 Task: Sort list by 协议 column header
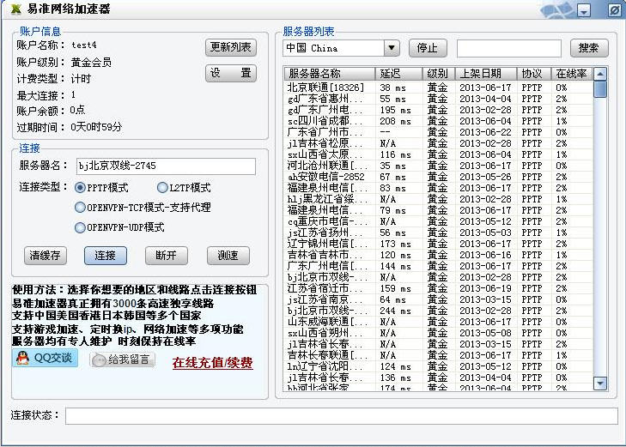coord(534,74)
